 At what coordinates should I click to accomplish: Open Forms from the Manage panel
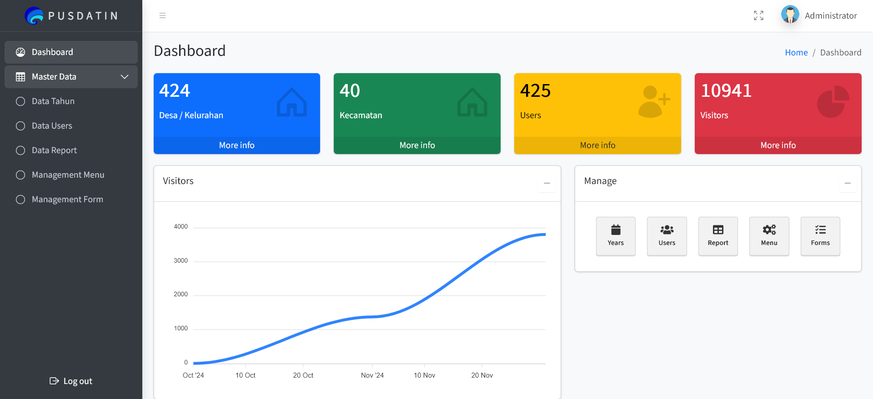click(820, 236)
